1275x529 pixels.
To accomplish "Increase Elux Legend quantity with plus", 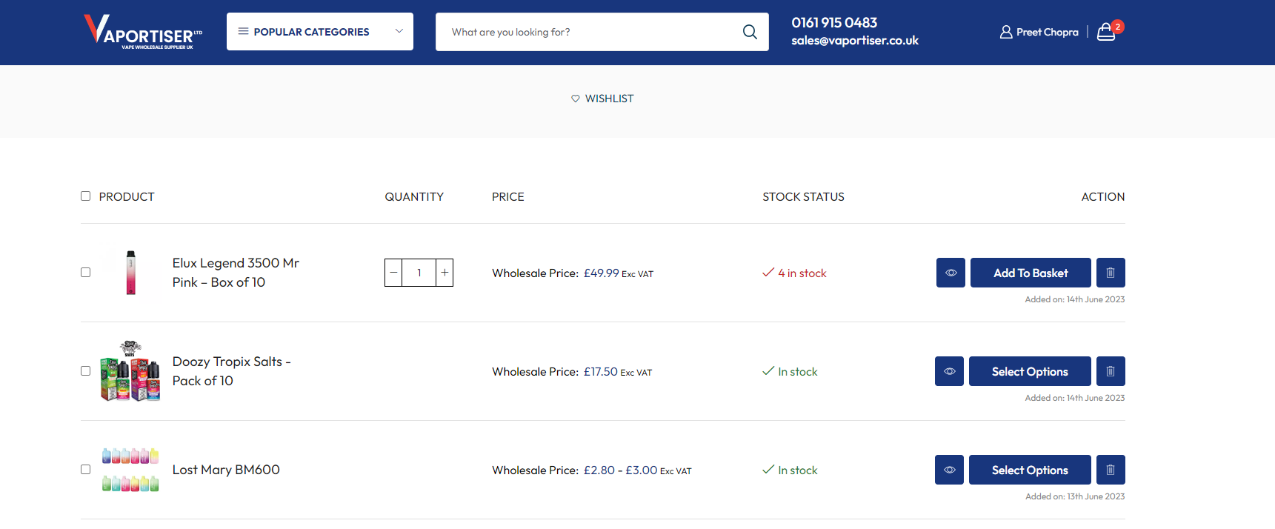I will click(x=445, y=273).
